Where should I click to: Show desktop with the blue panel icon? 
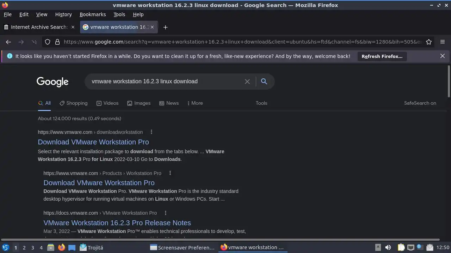(x=72, y=247)
